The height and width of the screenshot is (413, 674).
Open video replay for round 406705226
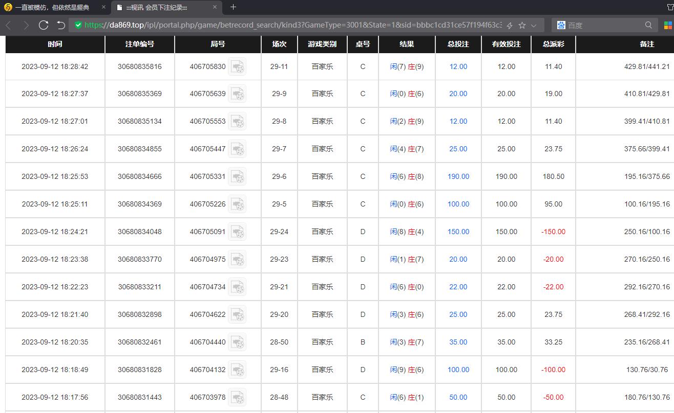point(237,204)
